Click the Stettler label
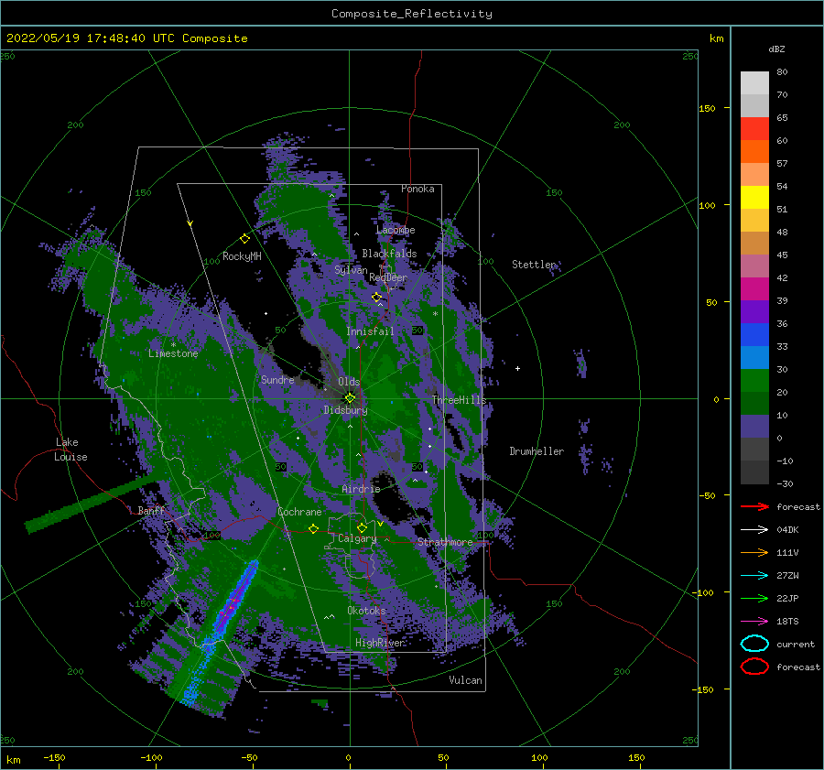The height and width of the screenshot is (770, 824). (x=534, y=265)
